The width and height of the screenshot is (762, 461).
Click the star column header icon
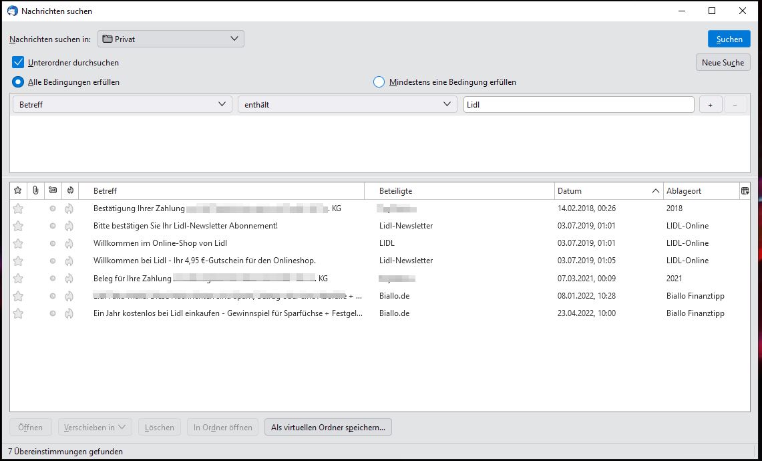[18, 191]
